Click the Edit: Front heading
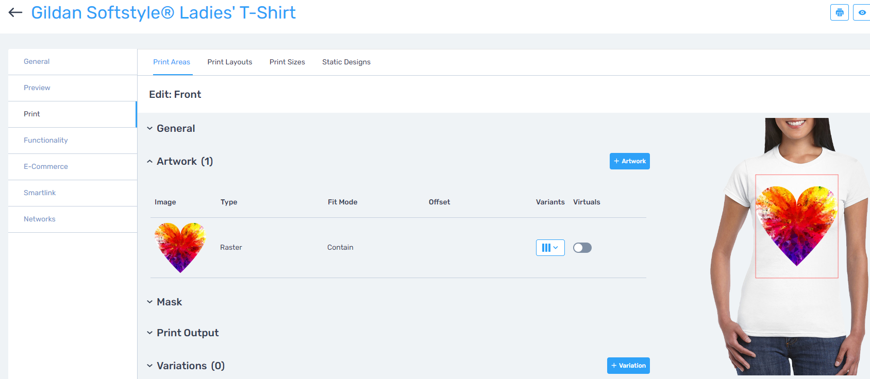 175,95
